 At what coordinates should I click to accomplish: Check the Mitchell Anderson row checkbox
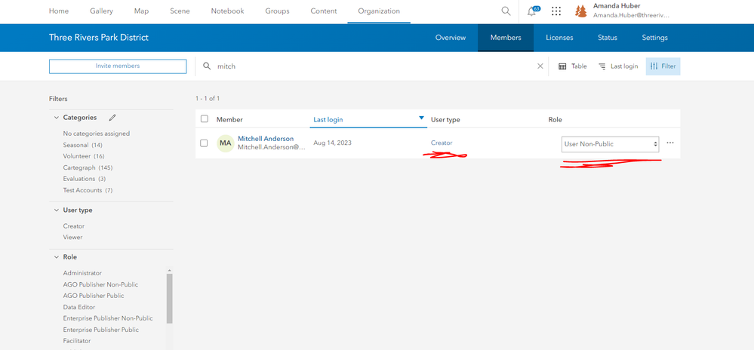(204, 143)
